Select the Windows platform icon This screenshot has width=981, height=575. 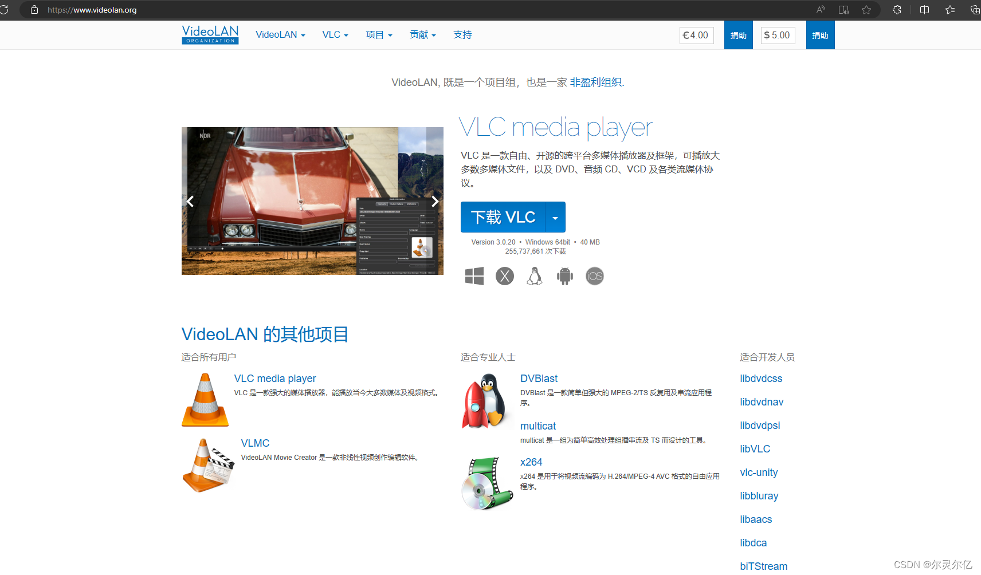point(474,276)
